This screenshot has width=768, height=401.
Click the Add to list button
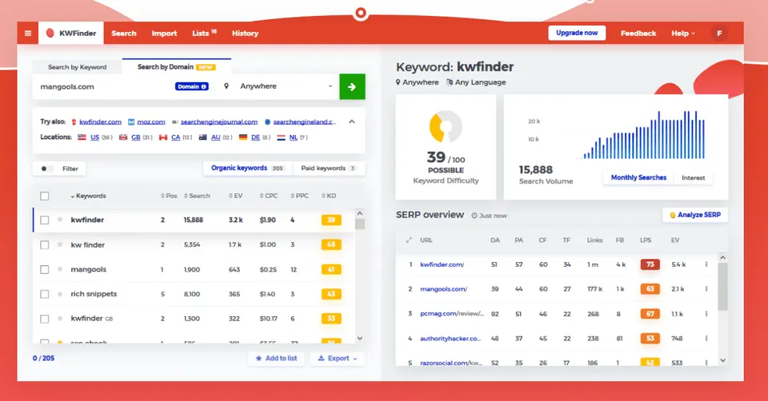[x=276, y=359]
